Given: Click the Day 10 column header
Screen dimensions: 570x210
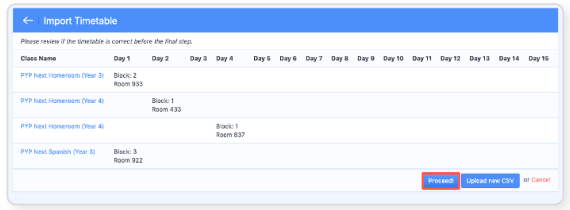Looking at the screenshot, I should (x=393, y=59).
